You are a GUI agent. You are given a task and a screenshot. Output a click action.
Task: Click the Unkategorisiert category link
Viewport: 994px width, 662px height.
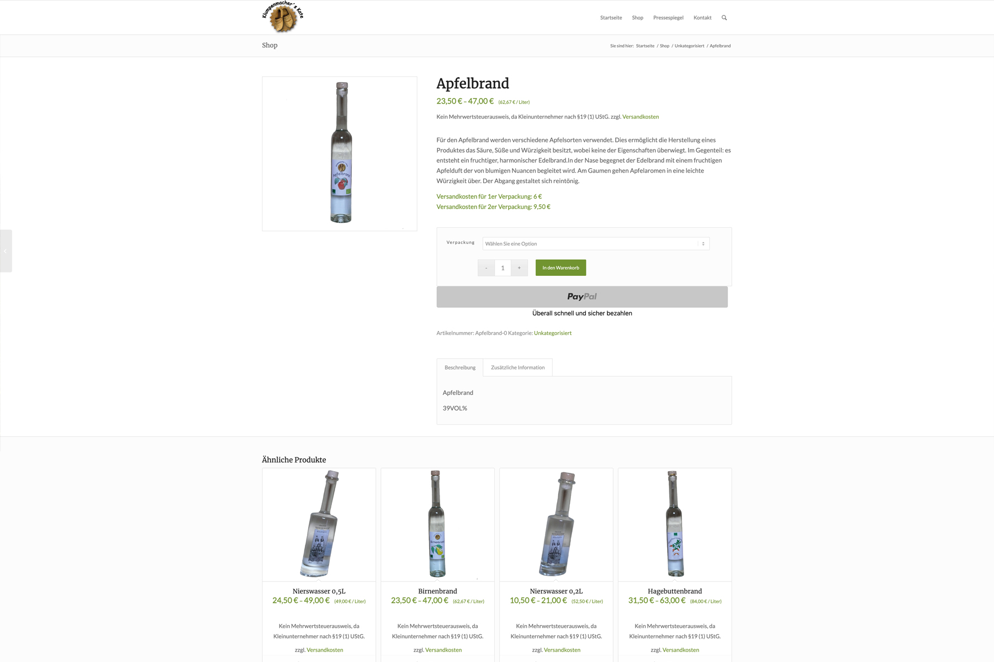pyautogui.click(x=553, y=333)
